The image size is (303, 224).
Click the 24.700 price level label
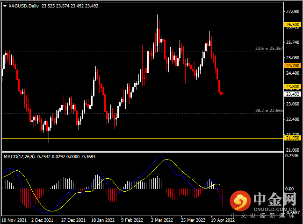click(293, 66)
